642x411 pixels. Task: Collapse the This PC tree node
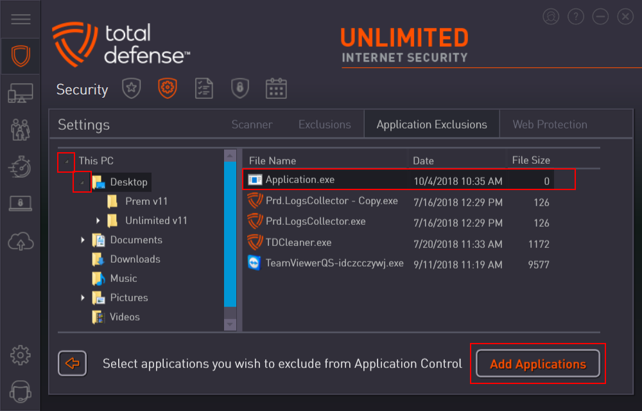point(66,162)
